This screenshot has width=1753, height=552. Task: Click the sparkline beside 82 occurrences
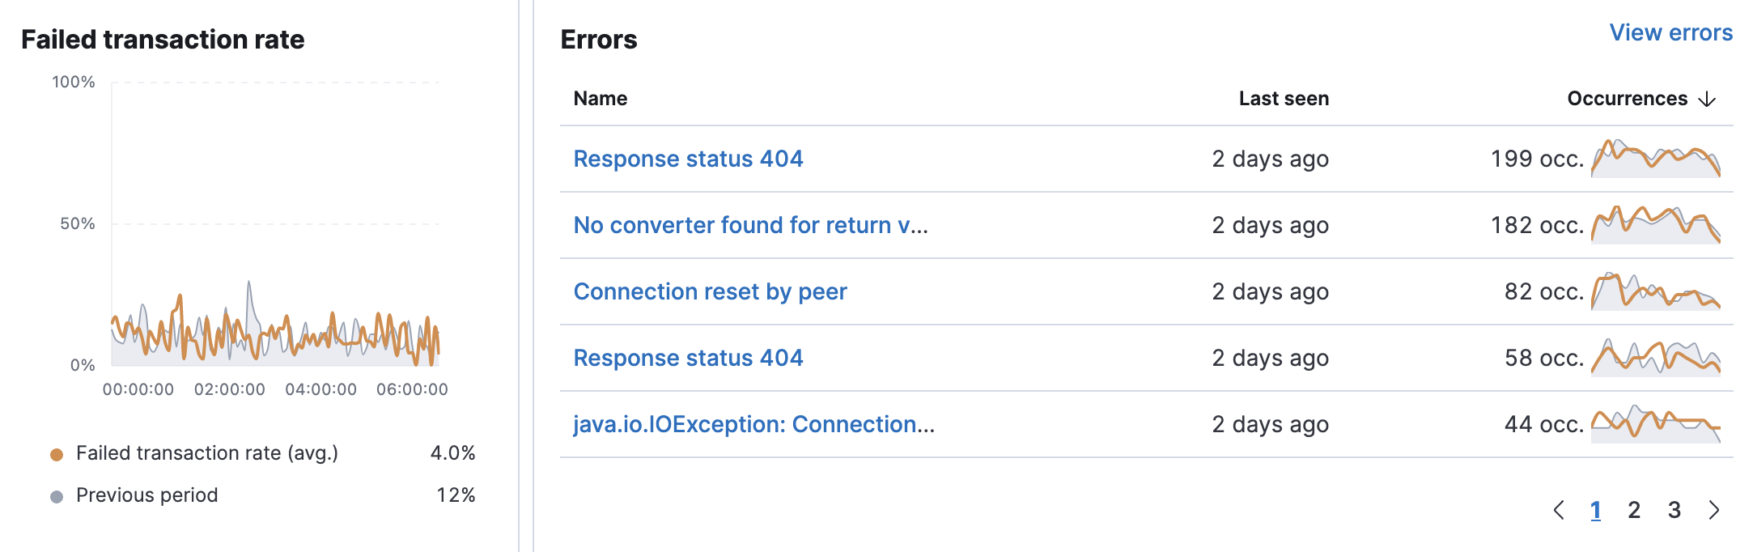tap(1654, 291)
